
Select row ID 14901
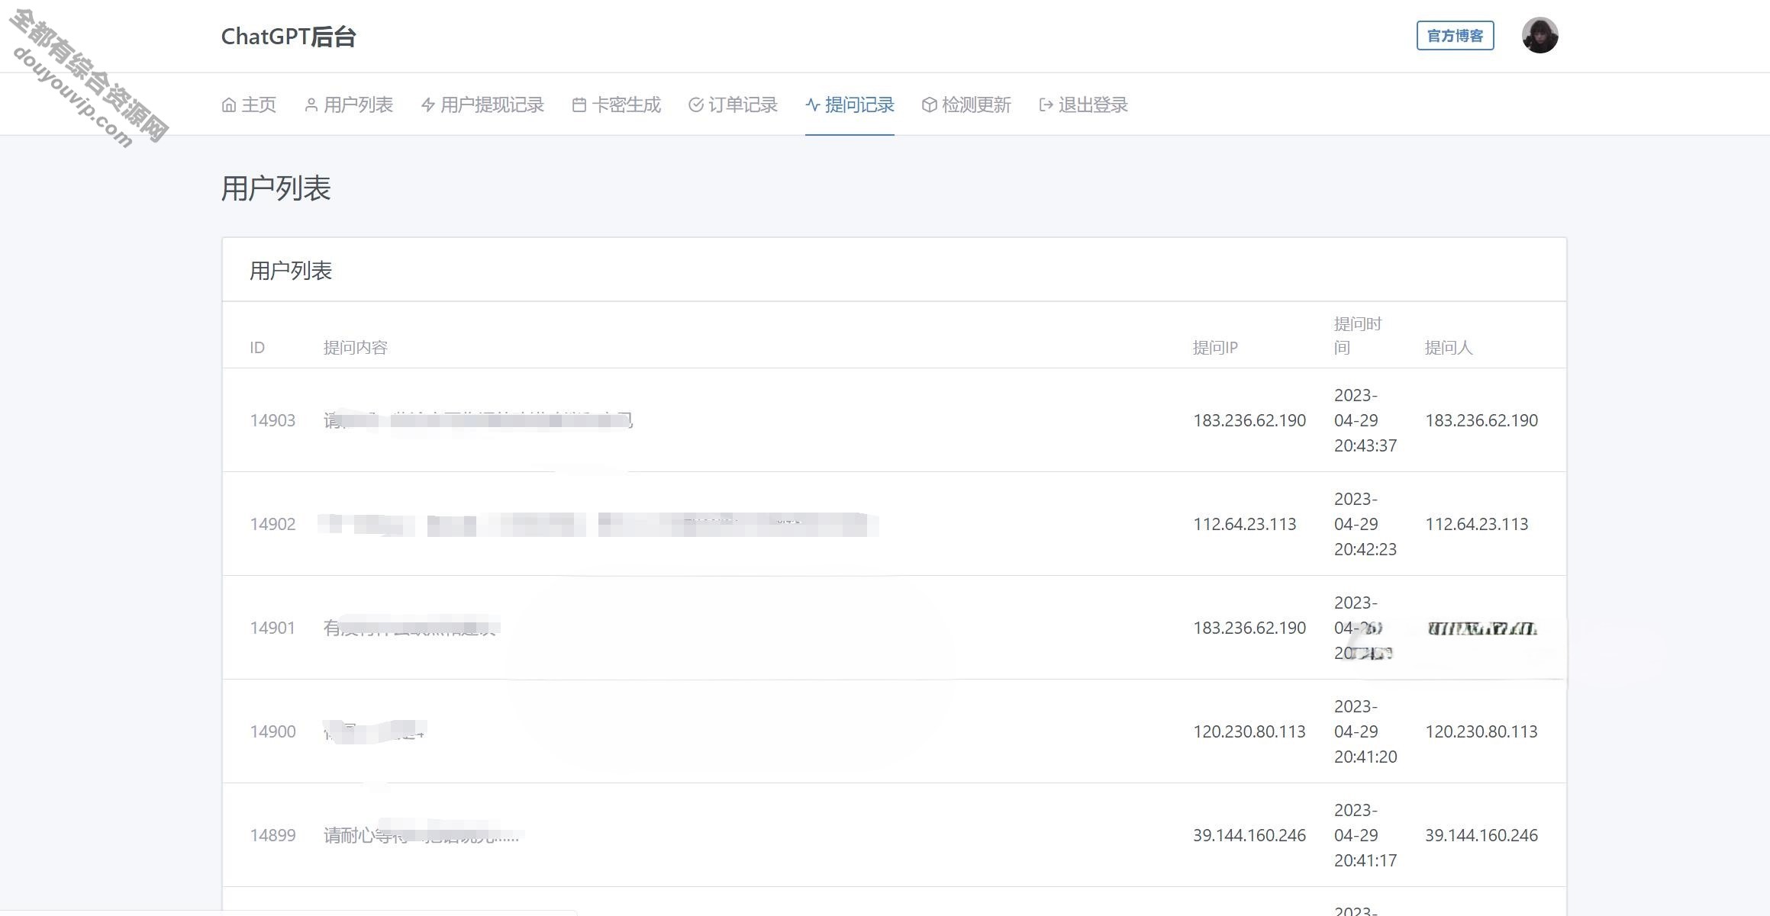pyautogui.click(x=272, y=628)
